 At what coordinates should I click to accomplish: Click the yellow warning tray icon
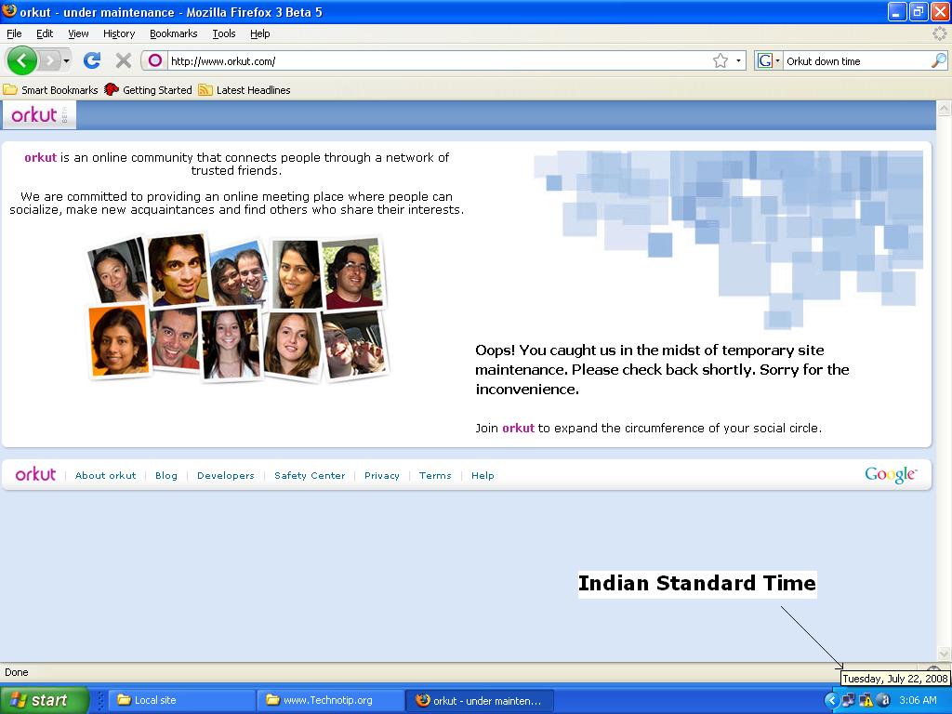(x=866, y=700)
